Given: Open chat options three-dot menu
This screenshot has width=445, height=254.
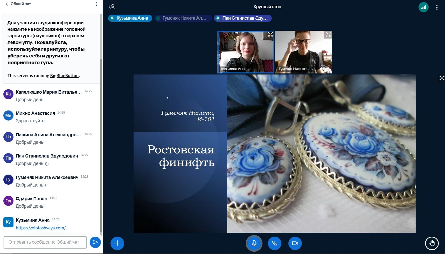Looking at the screenshot, I should tap(96, 4).
